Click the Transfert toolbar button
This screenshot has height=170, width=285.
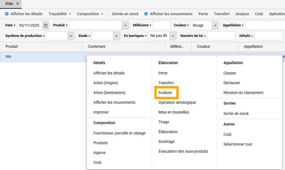coord(222,14)
